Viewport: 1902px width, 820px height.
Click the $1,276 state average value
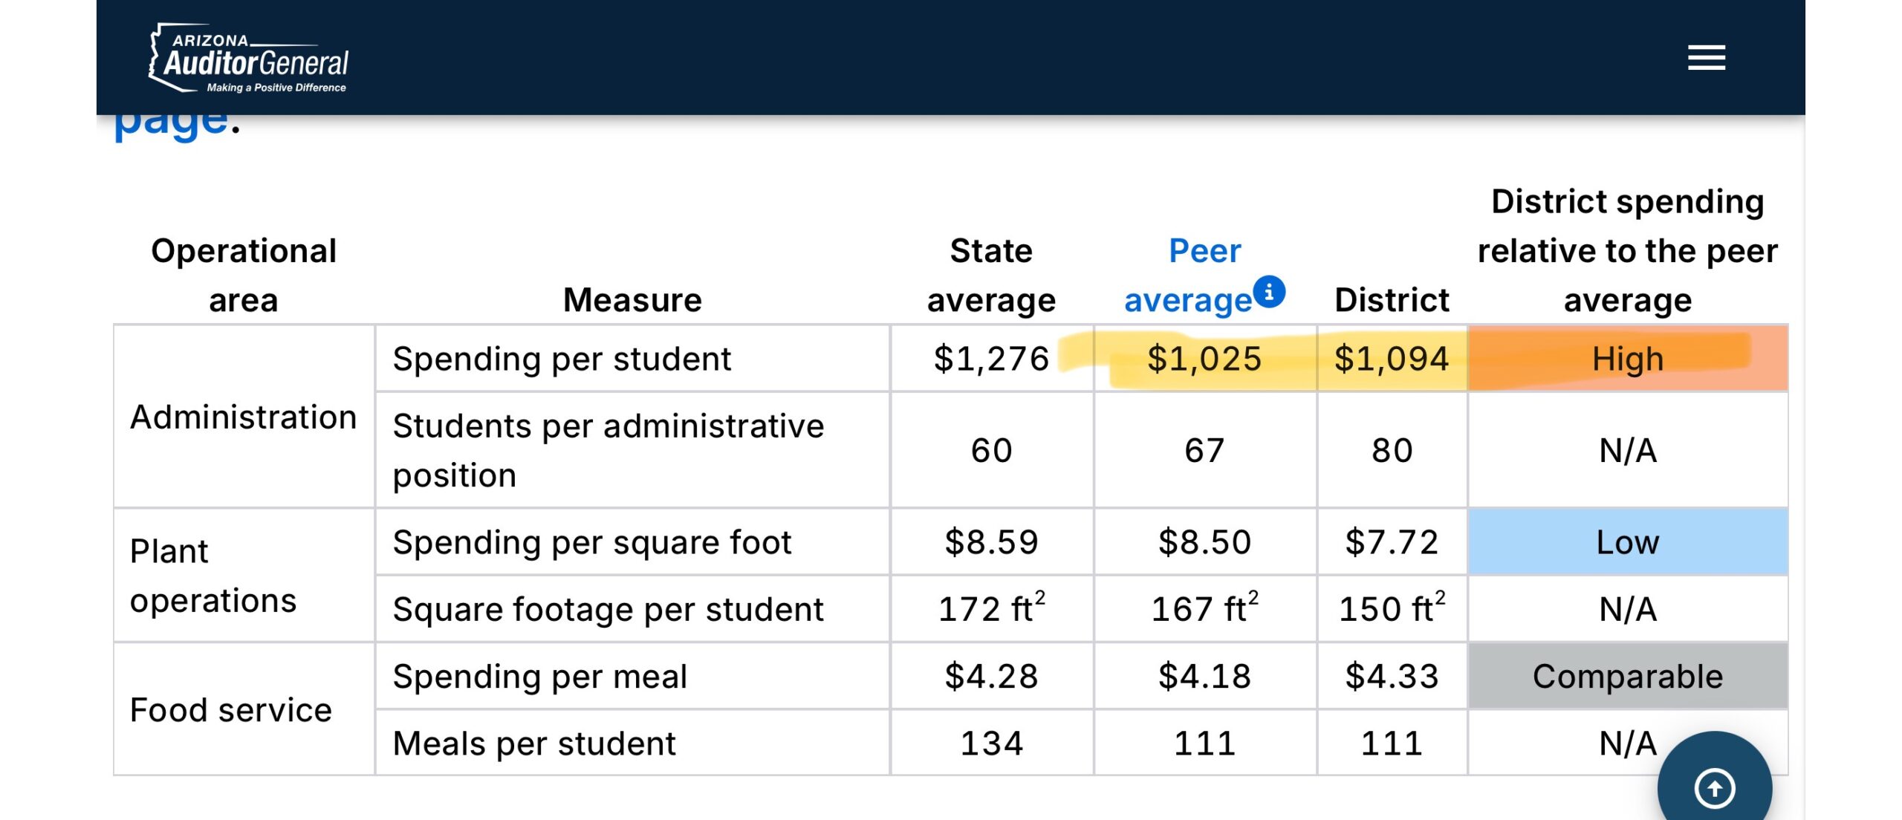(x=991, y=359)
